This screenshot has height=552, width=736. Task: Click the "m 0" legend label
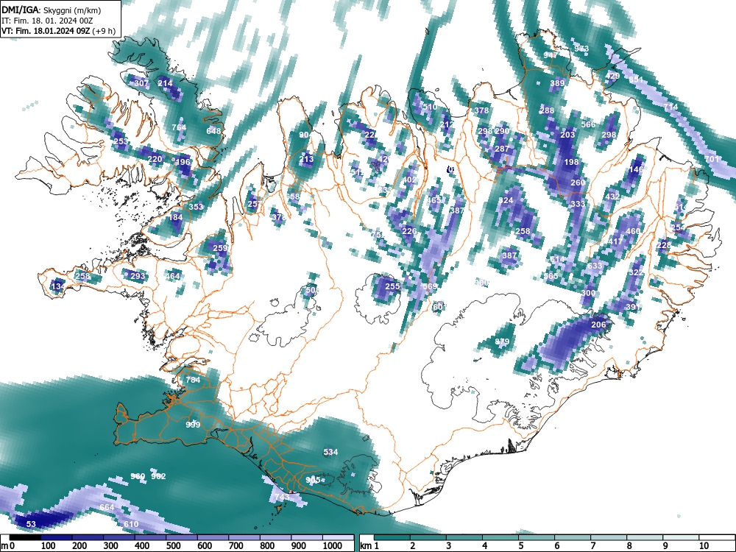(9, 546)
